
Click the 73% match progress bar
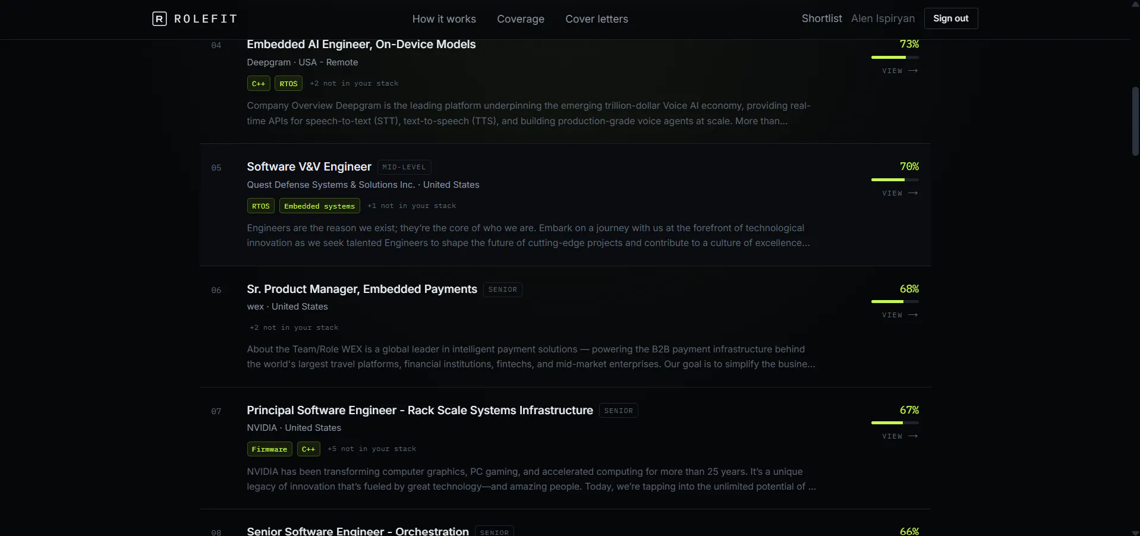(x=895, y=58)
